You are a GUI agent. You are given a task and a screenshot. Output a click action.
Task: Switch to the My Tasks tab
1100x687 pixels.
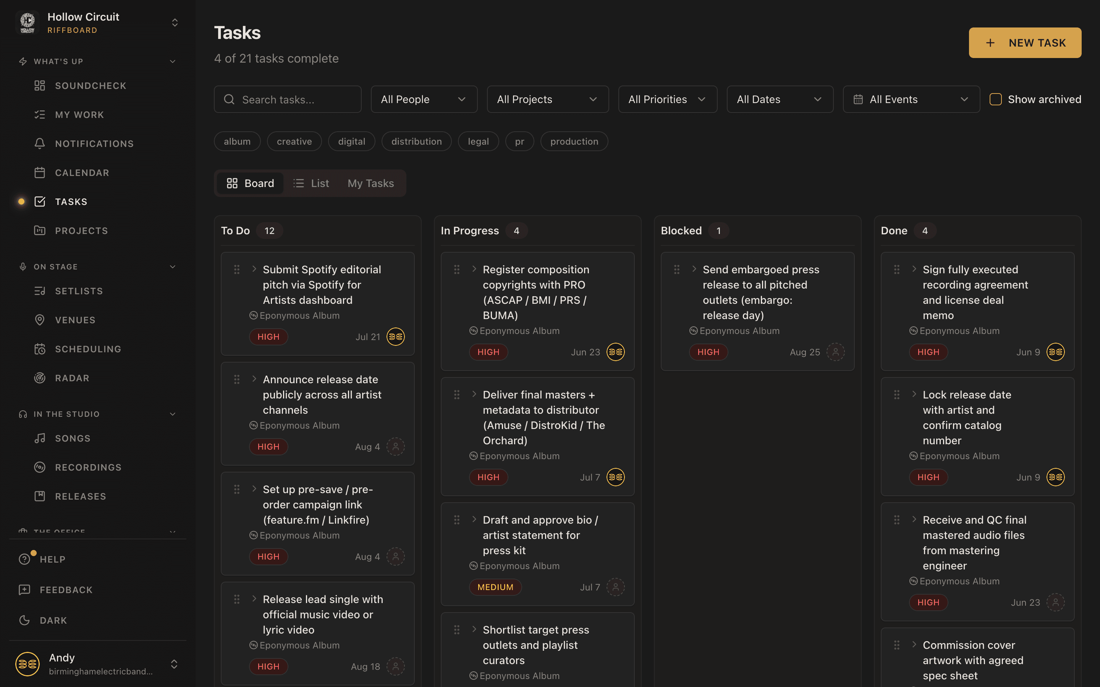[370, 183]
